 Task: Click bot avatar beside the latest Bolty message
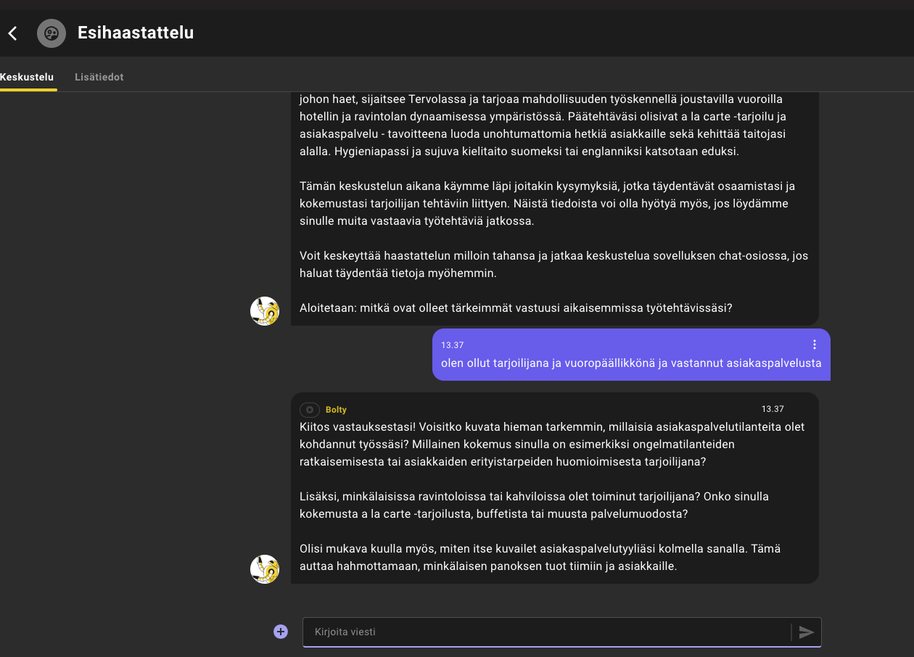pyautogui.click(x=265, y=569)
